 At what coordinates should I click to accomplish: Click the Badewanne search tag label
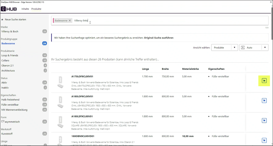click(61, 21)
